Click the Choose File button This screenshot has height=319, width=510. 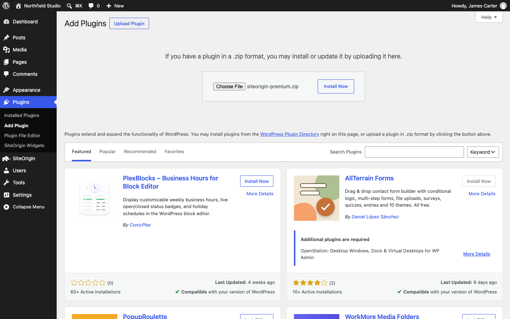(229, 86)
